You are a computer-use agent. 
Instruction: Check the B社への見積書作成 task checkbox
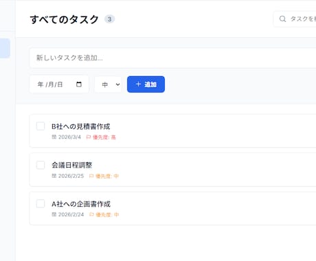[41, 126]
